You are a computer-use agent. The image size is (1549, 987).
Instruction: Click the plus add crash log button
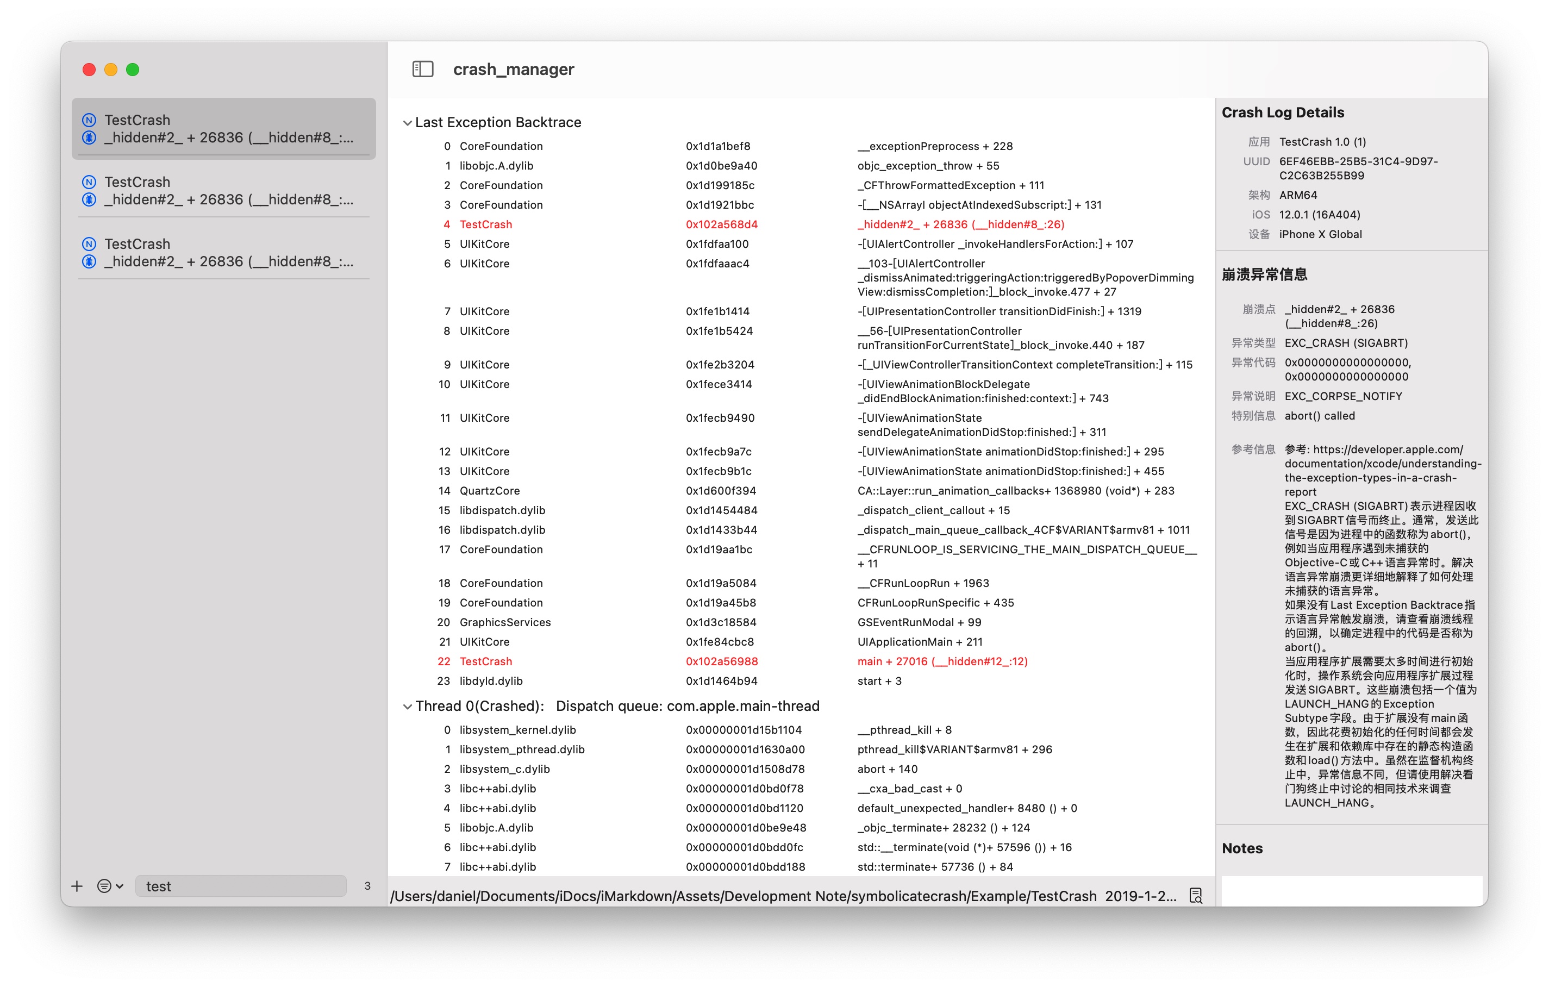[77, 886]
